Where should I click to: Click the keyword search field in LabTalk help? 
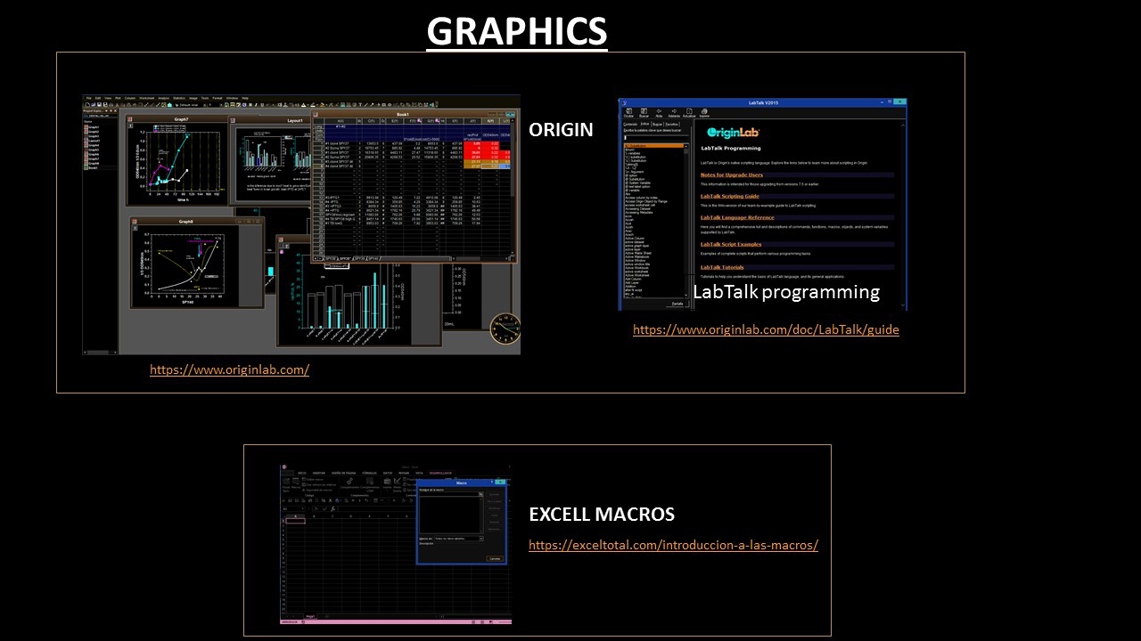pos(654,137)
